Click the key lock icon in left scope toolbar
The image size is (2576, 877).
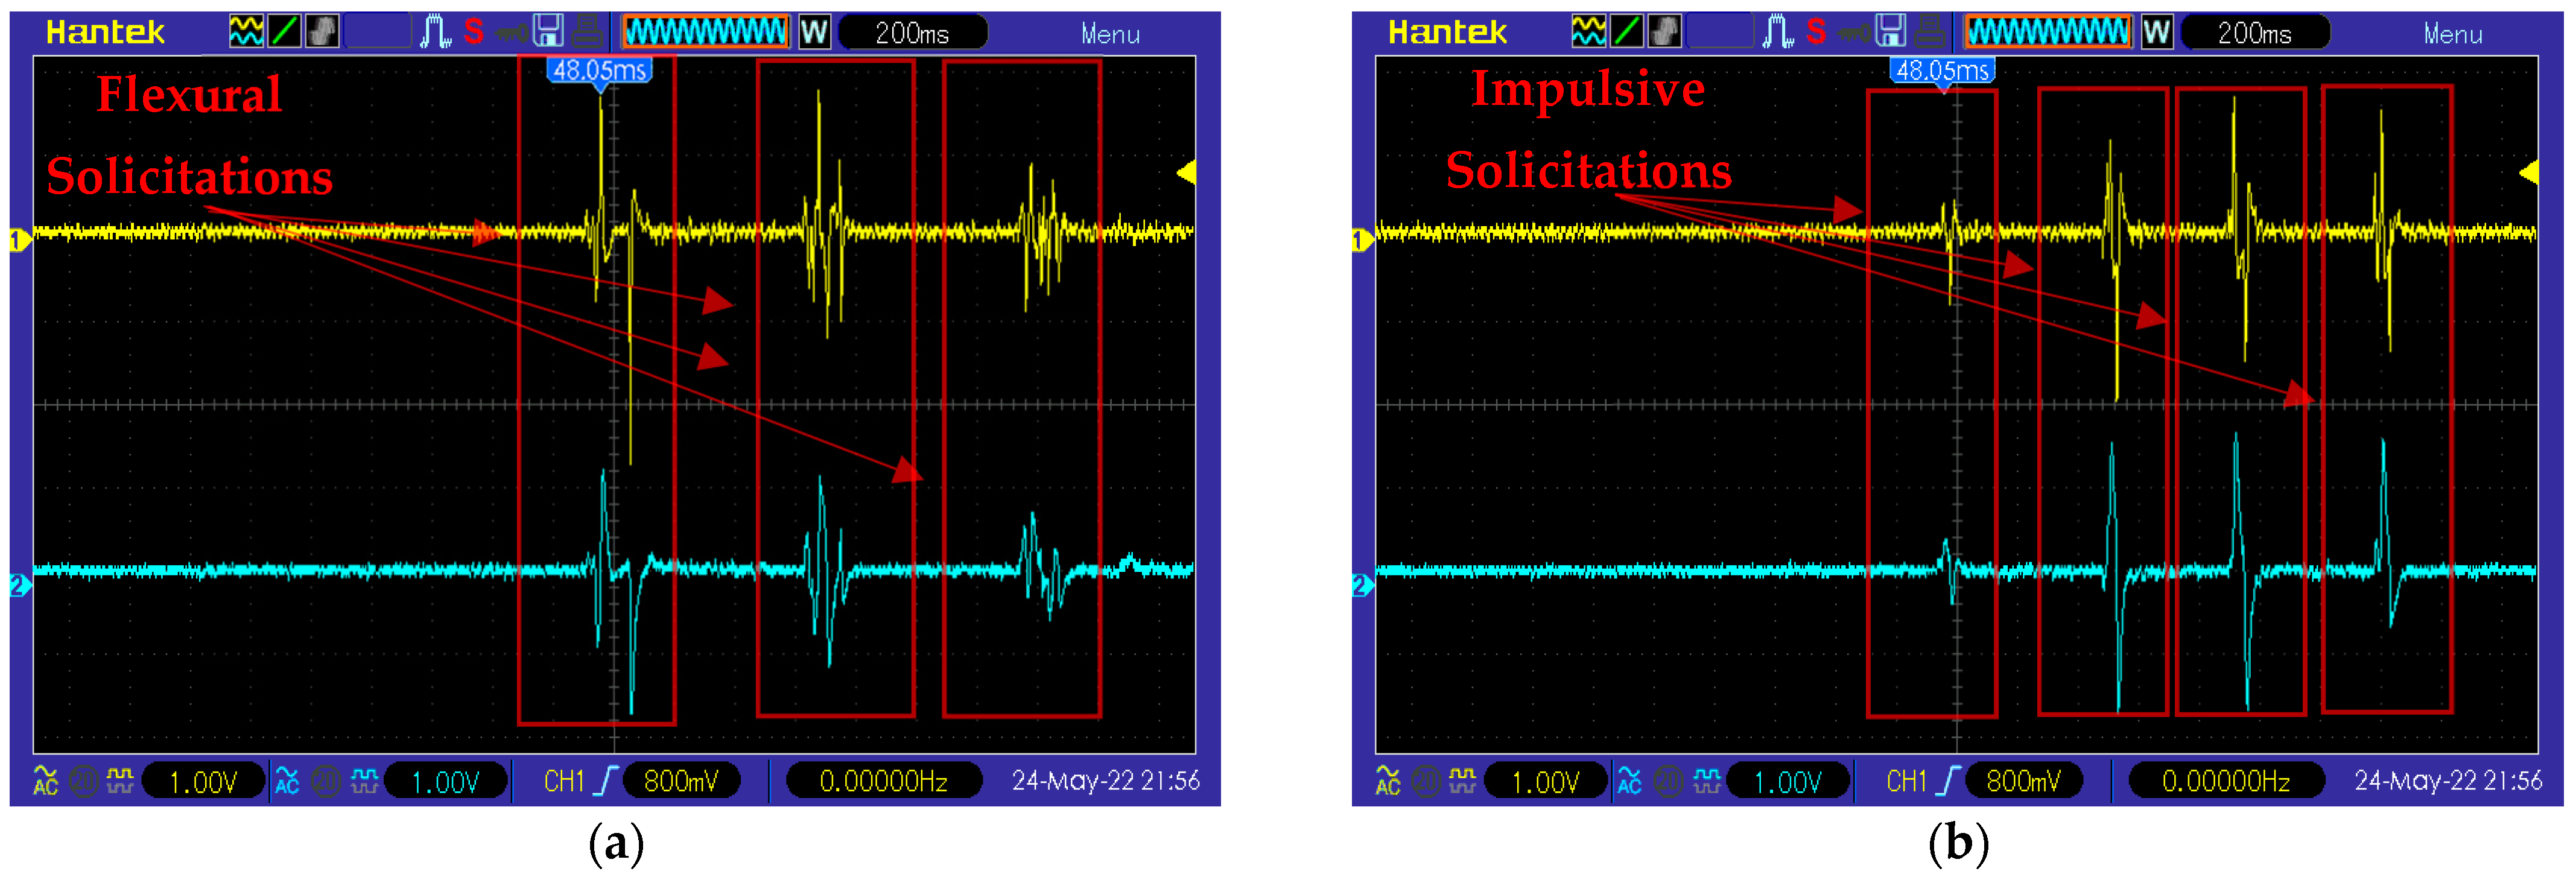pyautogui.click(x=511, y=33)
